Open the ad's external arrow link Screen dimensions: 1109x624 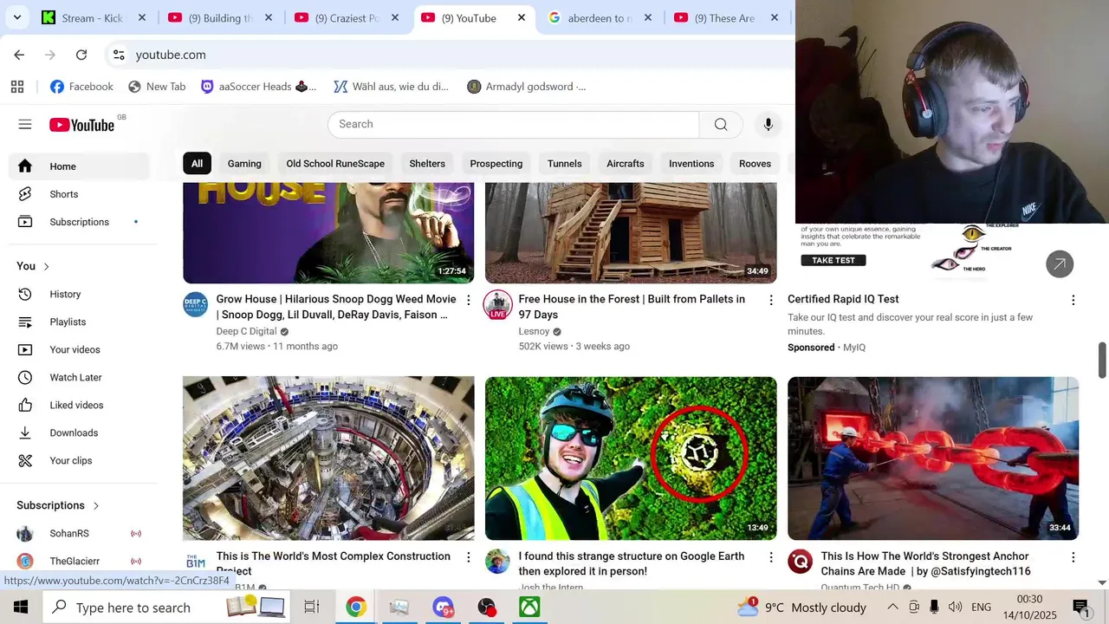(x=1060, y=264)
